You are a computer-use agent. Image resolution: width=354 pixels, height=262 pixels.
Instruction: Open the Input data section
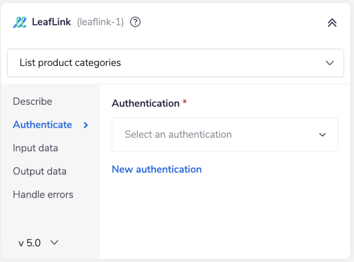point(35,148)
